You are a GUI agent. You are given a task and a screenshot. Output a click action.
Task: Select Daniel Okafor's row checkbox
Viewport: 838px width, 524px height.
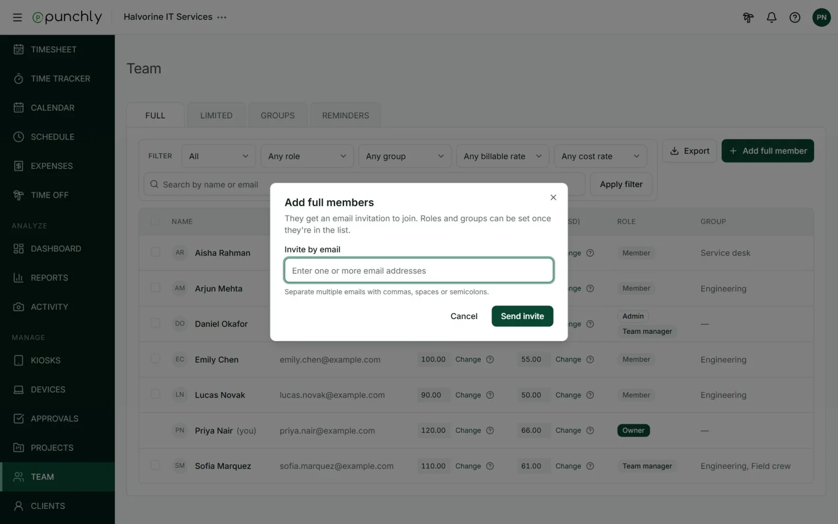click(x=156, y=323)
